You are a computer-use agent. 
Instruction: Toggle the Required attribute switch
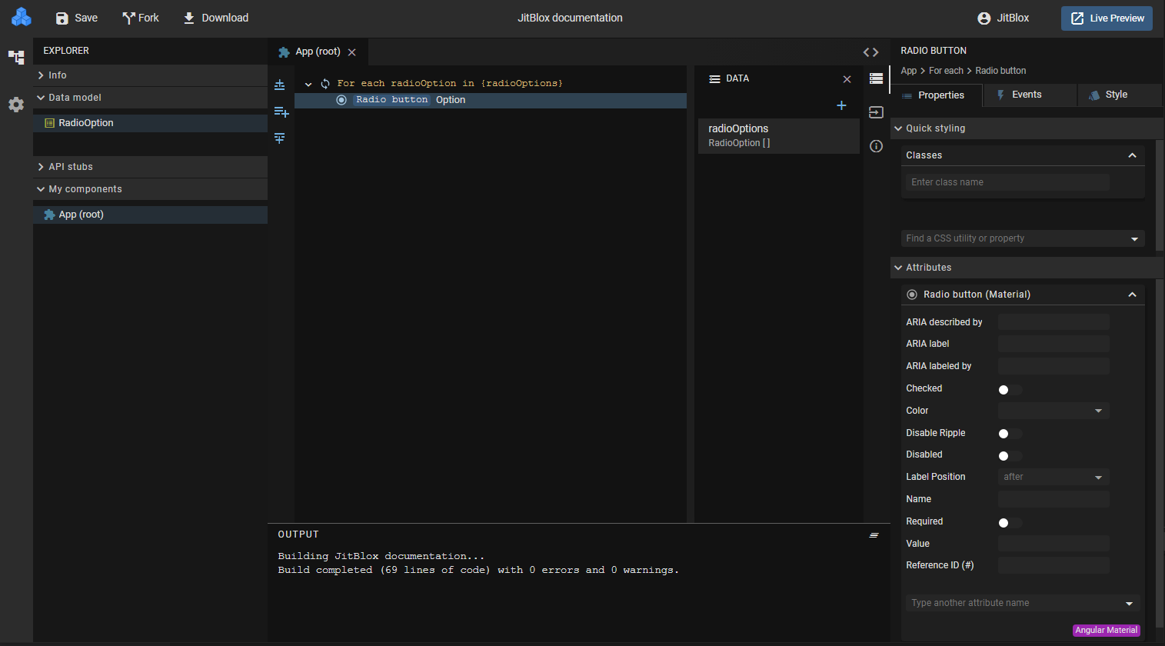point(1010,523)
